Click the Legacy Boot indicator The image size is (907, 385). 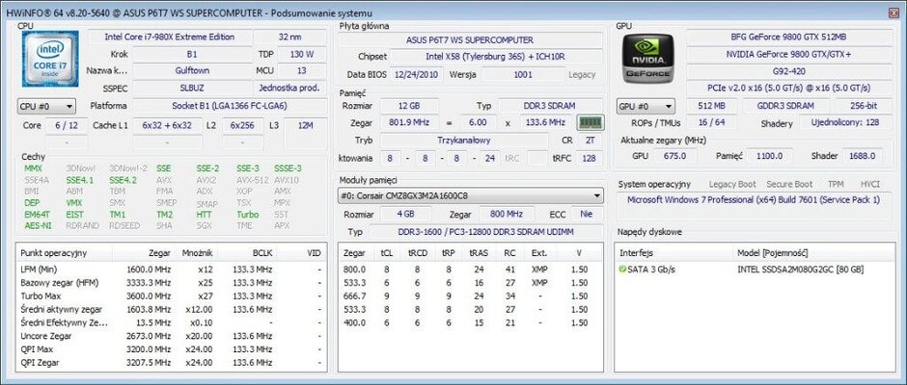[x=733, y=184]
